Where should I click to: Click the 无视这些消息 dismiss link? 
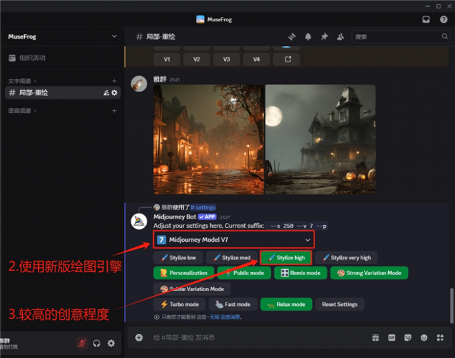pyautogui.click(x=225, y=317)
